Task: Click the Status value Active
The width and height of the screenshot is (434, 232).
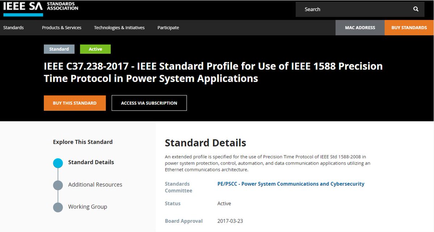Action: [224, 203]
